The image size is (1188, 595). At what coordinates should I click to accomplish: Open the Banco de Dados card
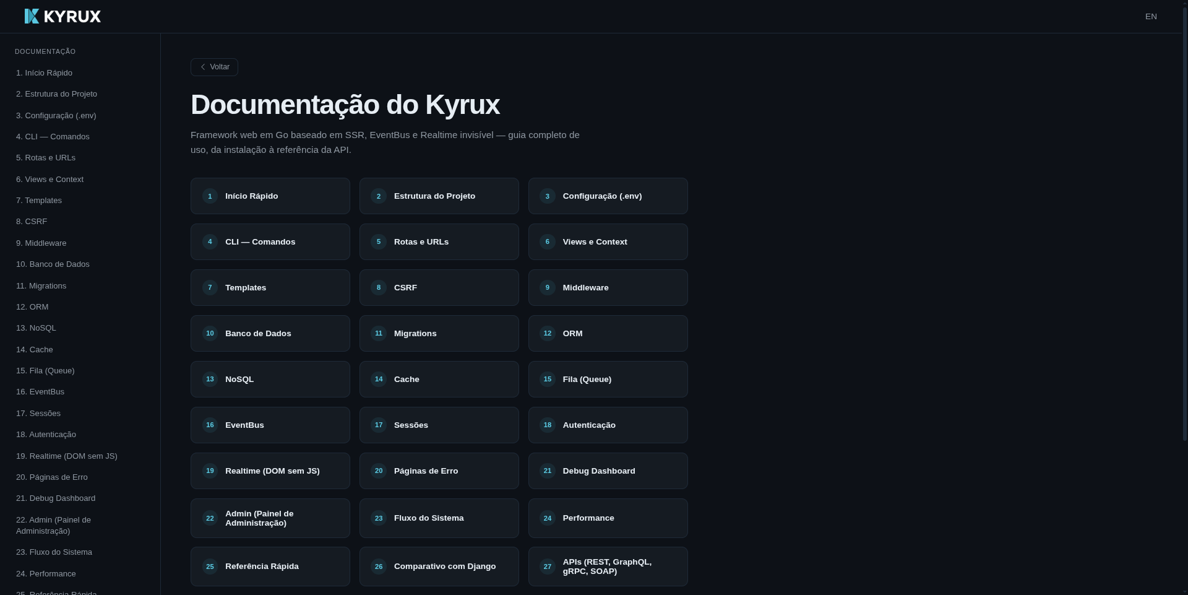(x=270, y=334)
